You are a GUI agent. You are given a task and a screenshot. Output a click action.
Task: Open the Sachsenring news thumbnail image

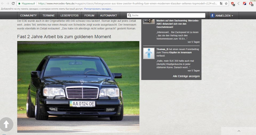click(x=149, y=21)
